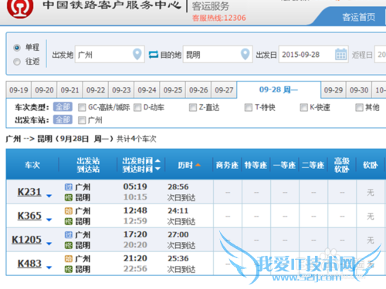Check the T-特快 train type filter
The width and height of the screenshot is (386, 289).
[249, 107]
